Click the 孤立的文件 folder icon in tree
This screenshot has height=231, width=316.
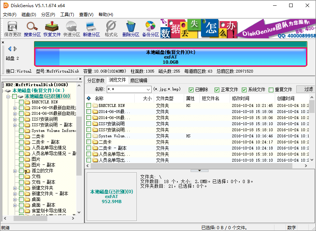[x=27, y=171]
